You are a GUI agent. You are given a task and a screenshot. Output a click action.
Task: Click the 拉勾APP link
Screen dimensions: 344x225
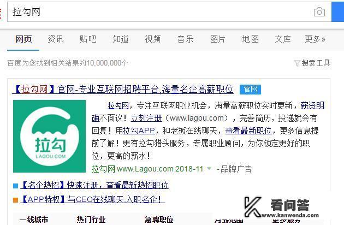139,131
